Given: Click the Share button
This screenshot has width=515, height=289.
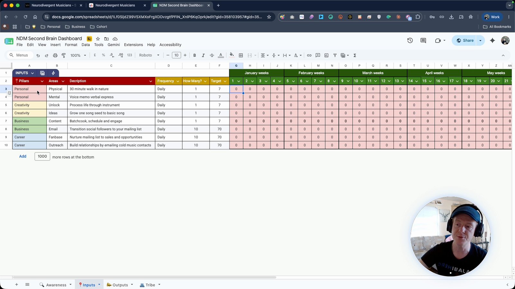Looking at the screenshot, I should (465, 41).
